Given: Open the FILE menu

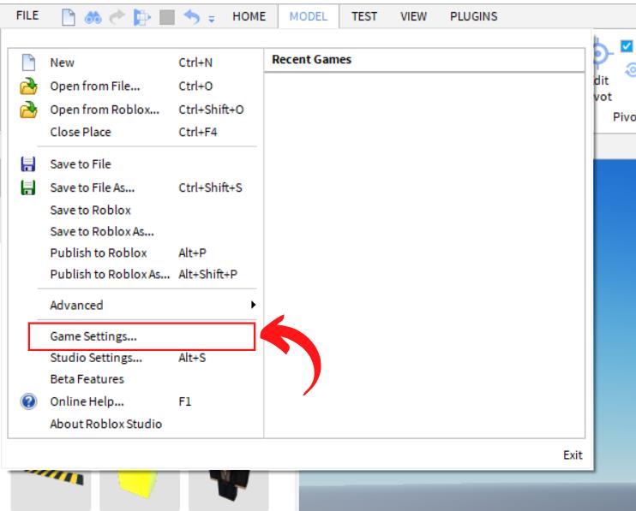Looking at the screenshot, I should (27, 15).
